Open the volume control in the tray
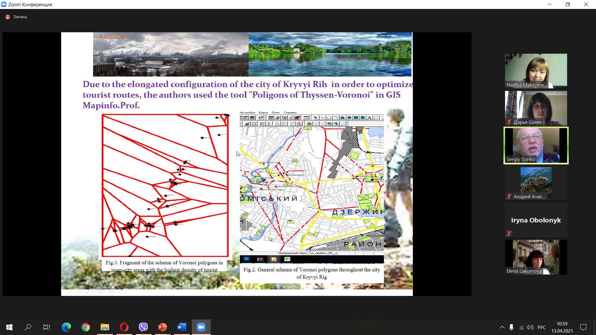 point(530,327)
